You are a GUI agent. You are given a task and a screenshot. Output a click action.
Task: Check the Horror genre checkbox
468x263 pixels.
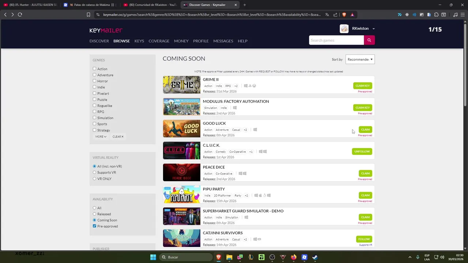[x=94, y=81]
